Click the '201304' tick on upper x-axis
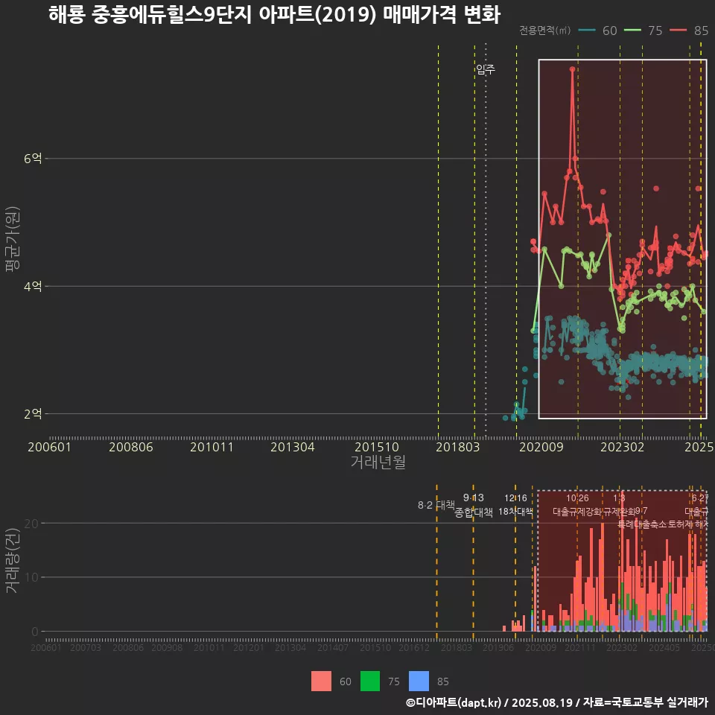 292,447
